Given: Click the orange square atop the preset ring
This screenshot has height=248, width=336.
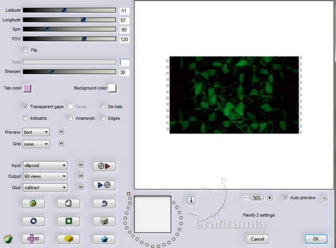Looking at the screenshot, I should tap(129, 194).
